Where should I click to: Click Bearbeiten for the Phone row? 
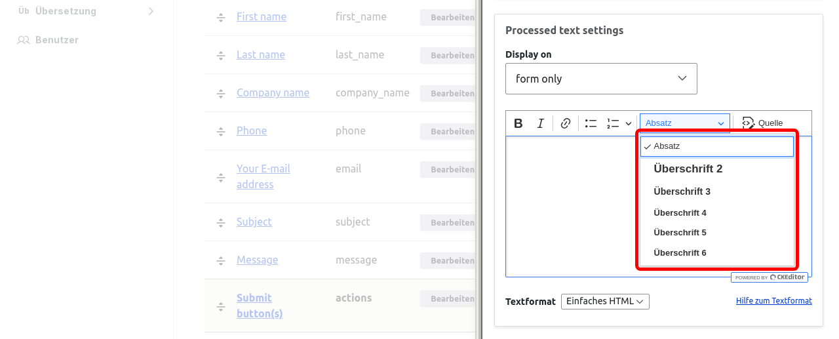click(448, 132)
